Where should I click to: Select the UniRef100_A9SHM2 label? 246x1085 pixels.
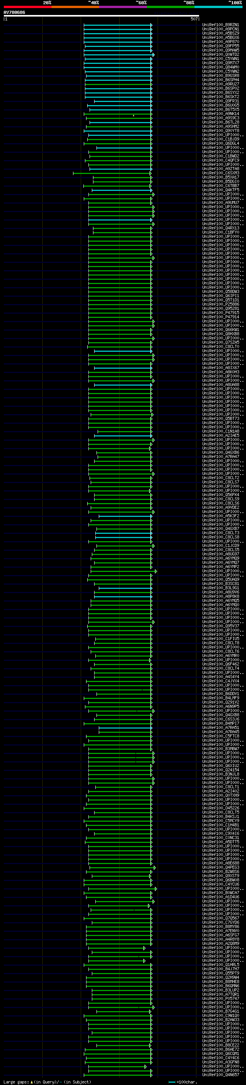[x=220, y=126]
